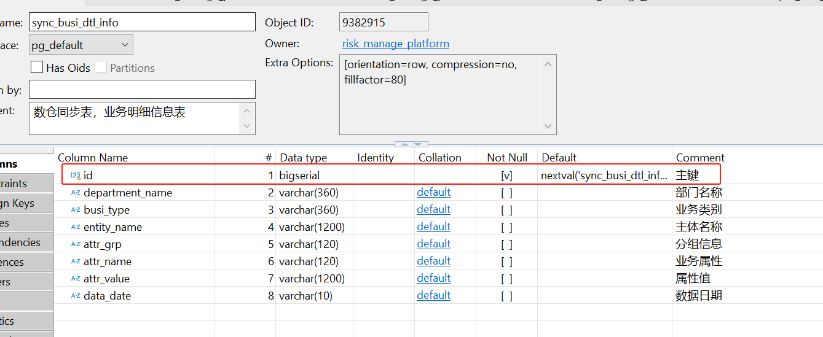
Task: Click the text type icon beside department_name
Action: [76, 193]
